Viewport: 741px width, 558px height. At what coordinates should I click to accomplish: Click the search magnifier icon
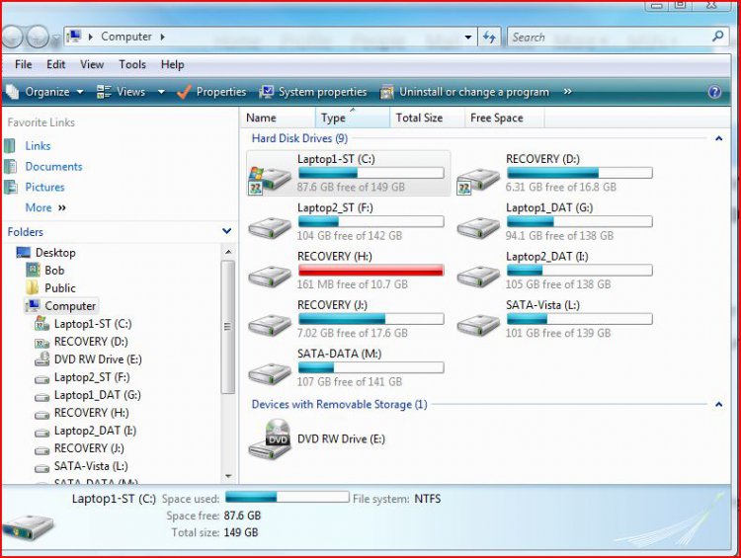[718, 36]
